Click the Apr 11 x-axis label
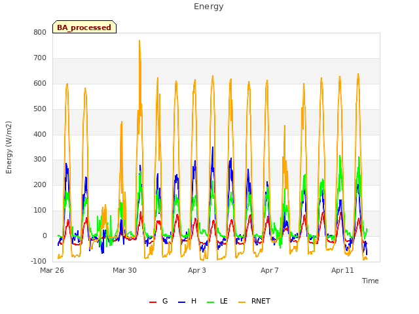419x314 pixels. 342,270
